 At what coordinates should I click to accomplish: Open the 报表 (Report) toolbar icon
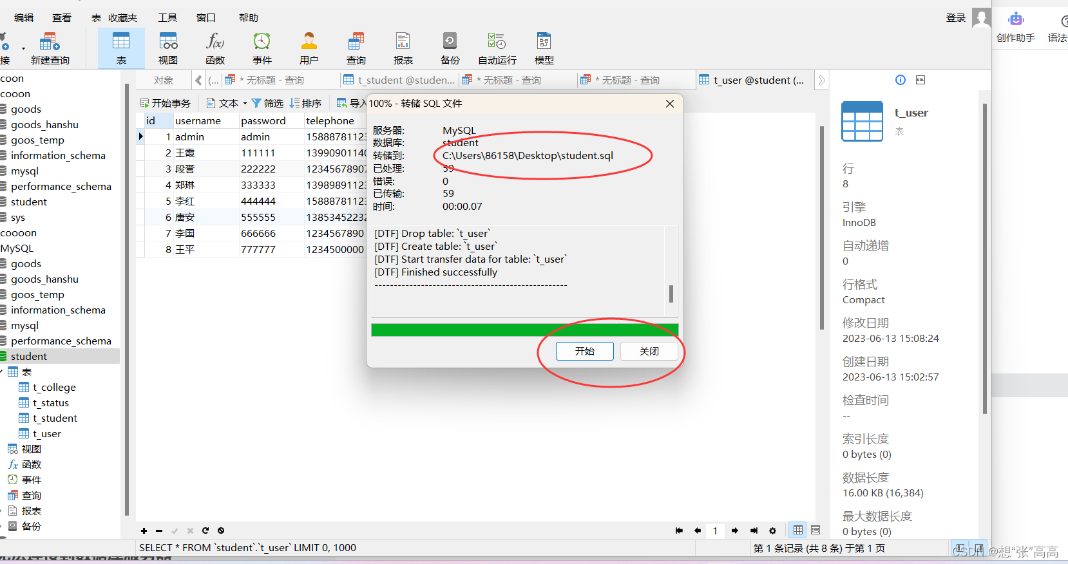(403, 48)
